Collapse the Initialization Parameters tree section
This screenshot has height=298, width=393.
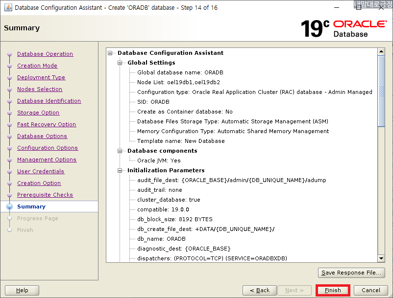120,170
